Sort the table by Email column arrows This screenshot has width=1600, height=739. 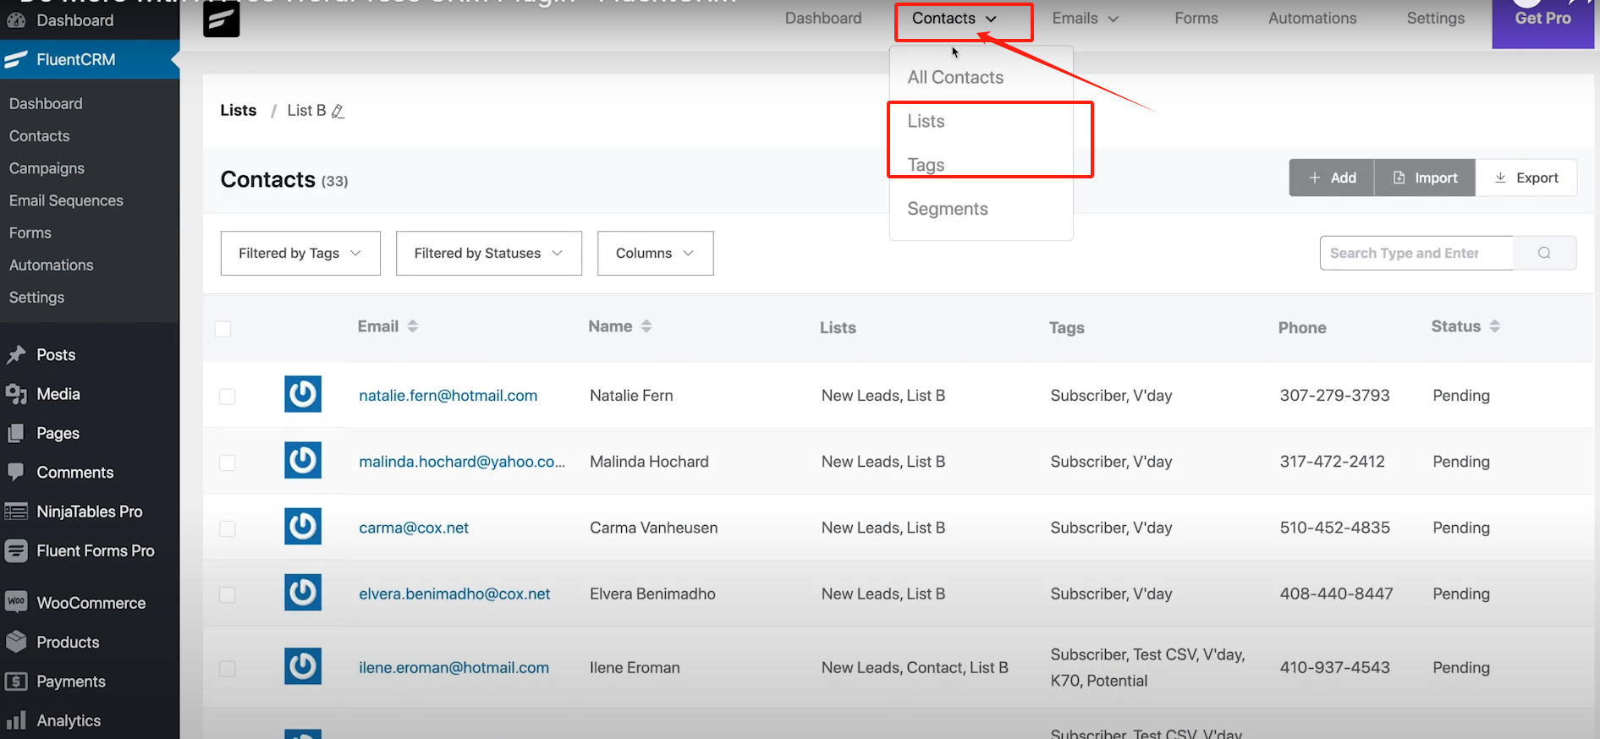[x=412, y=326]
